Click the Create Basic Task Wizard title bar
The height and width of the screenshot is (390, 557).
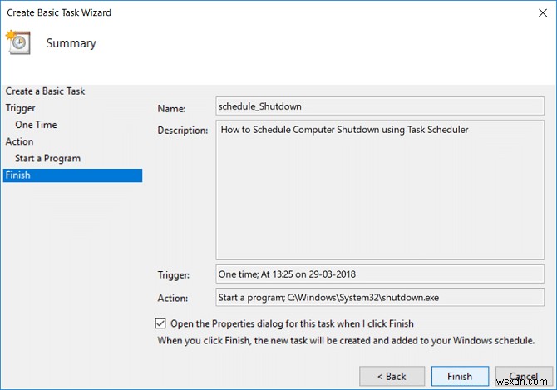249,12
